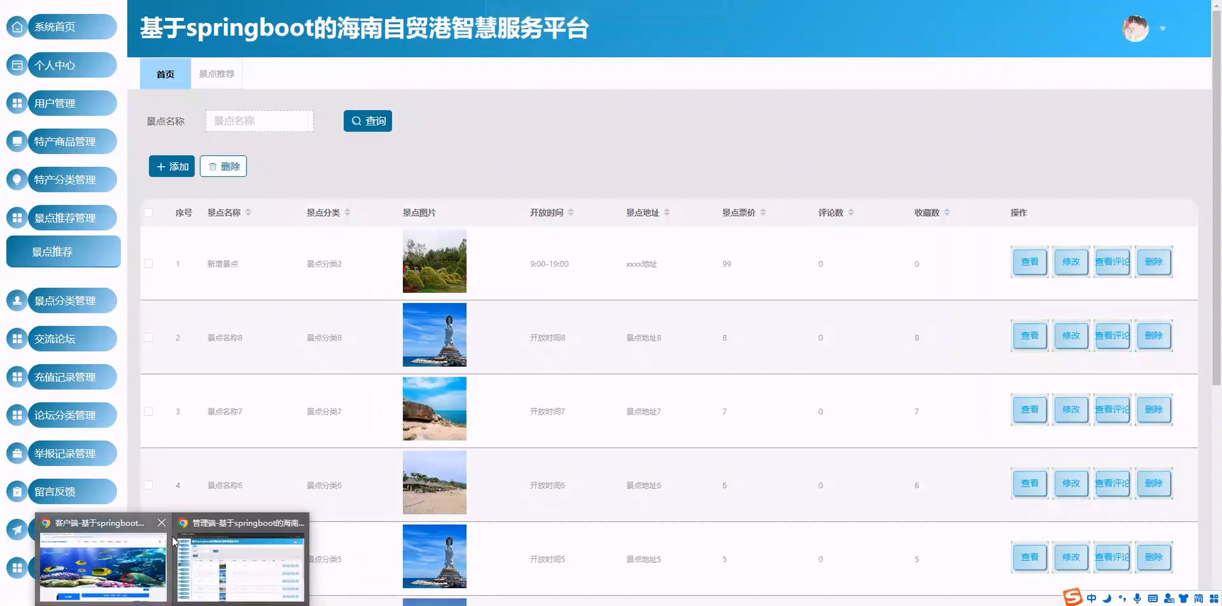
Task: Click the briefcase icon beside 举报记录管理
Action: click(x=17, y=453)
